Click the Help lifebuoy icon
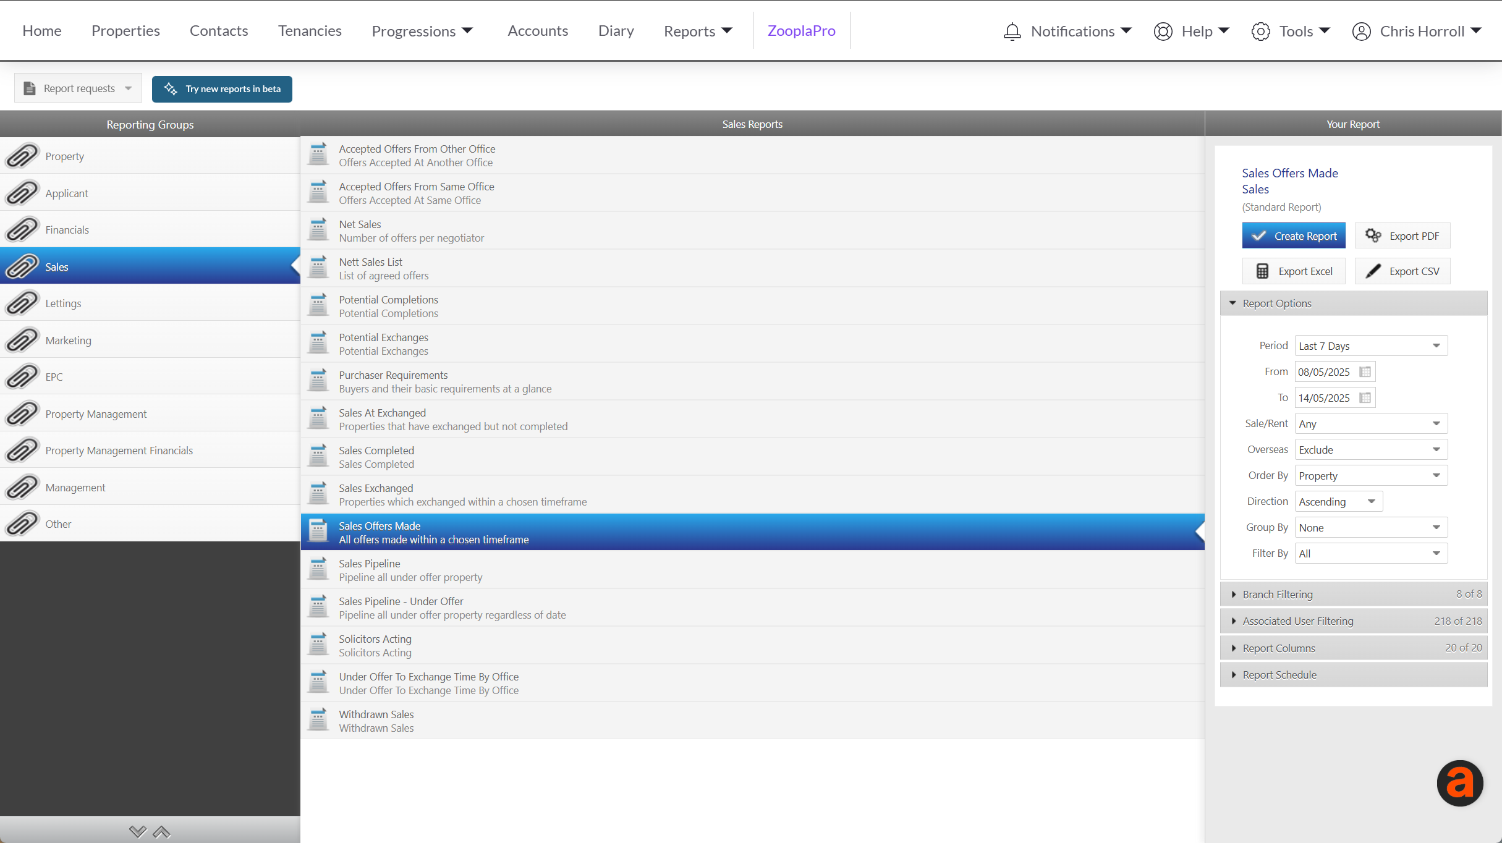1502x843 pixels. pos(1163,31)
